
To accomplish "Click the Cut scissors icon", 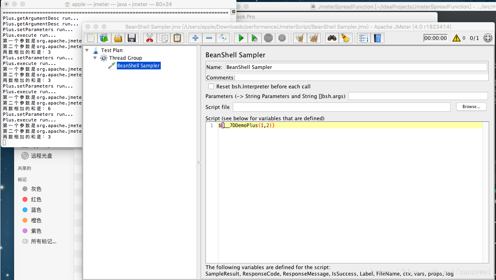I will 149,38.
